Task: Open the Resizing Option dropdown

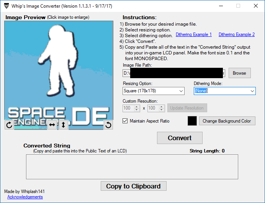Action: pos(153,91)
